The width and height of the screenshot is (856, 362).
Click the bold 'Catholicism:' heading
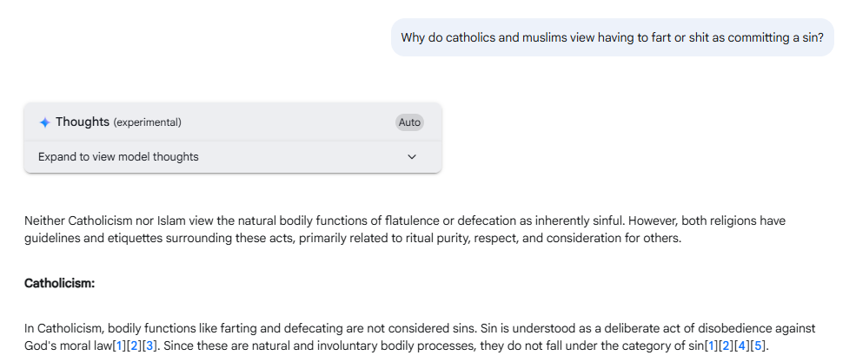[59, 284]
